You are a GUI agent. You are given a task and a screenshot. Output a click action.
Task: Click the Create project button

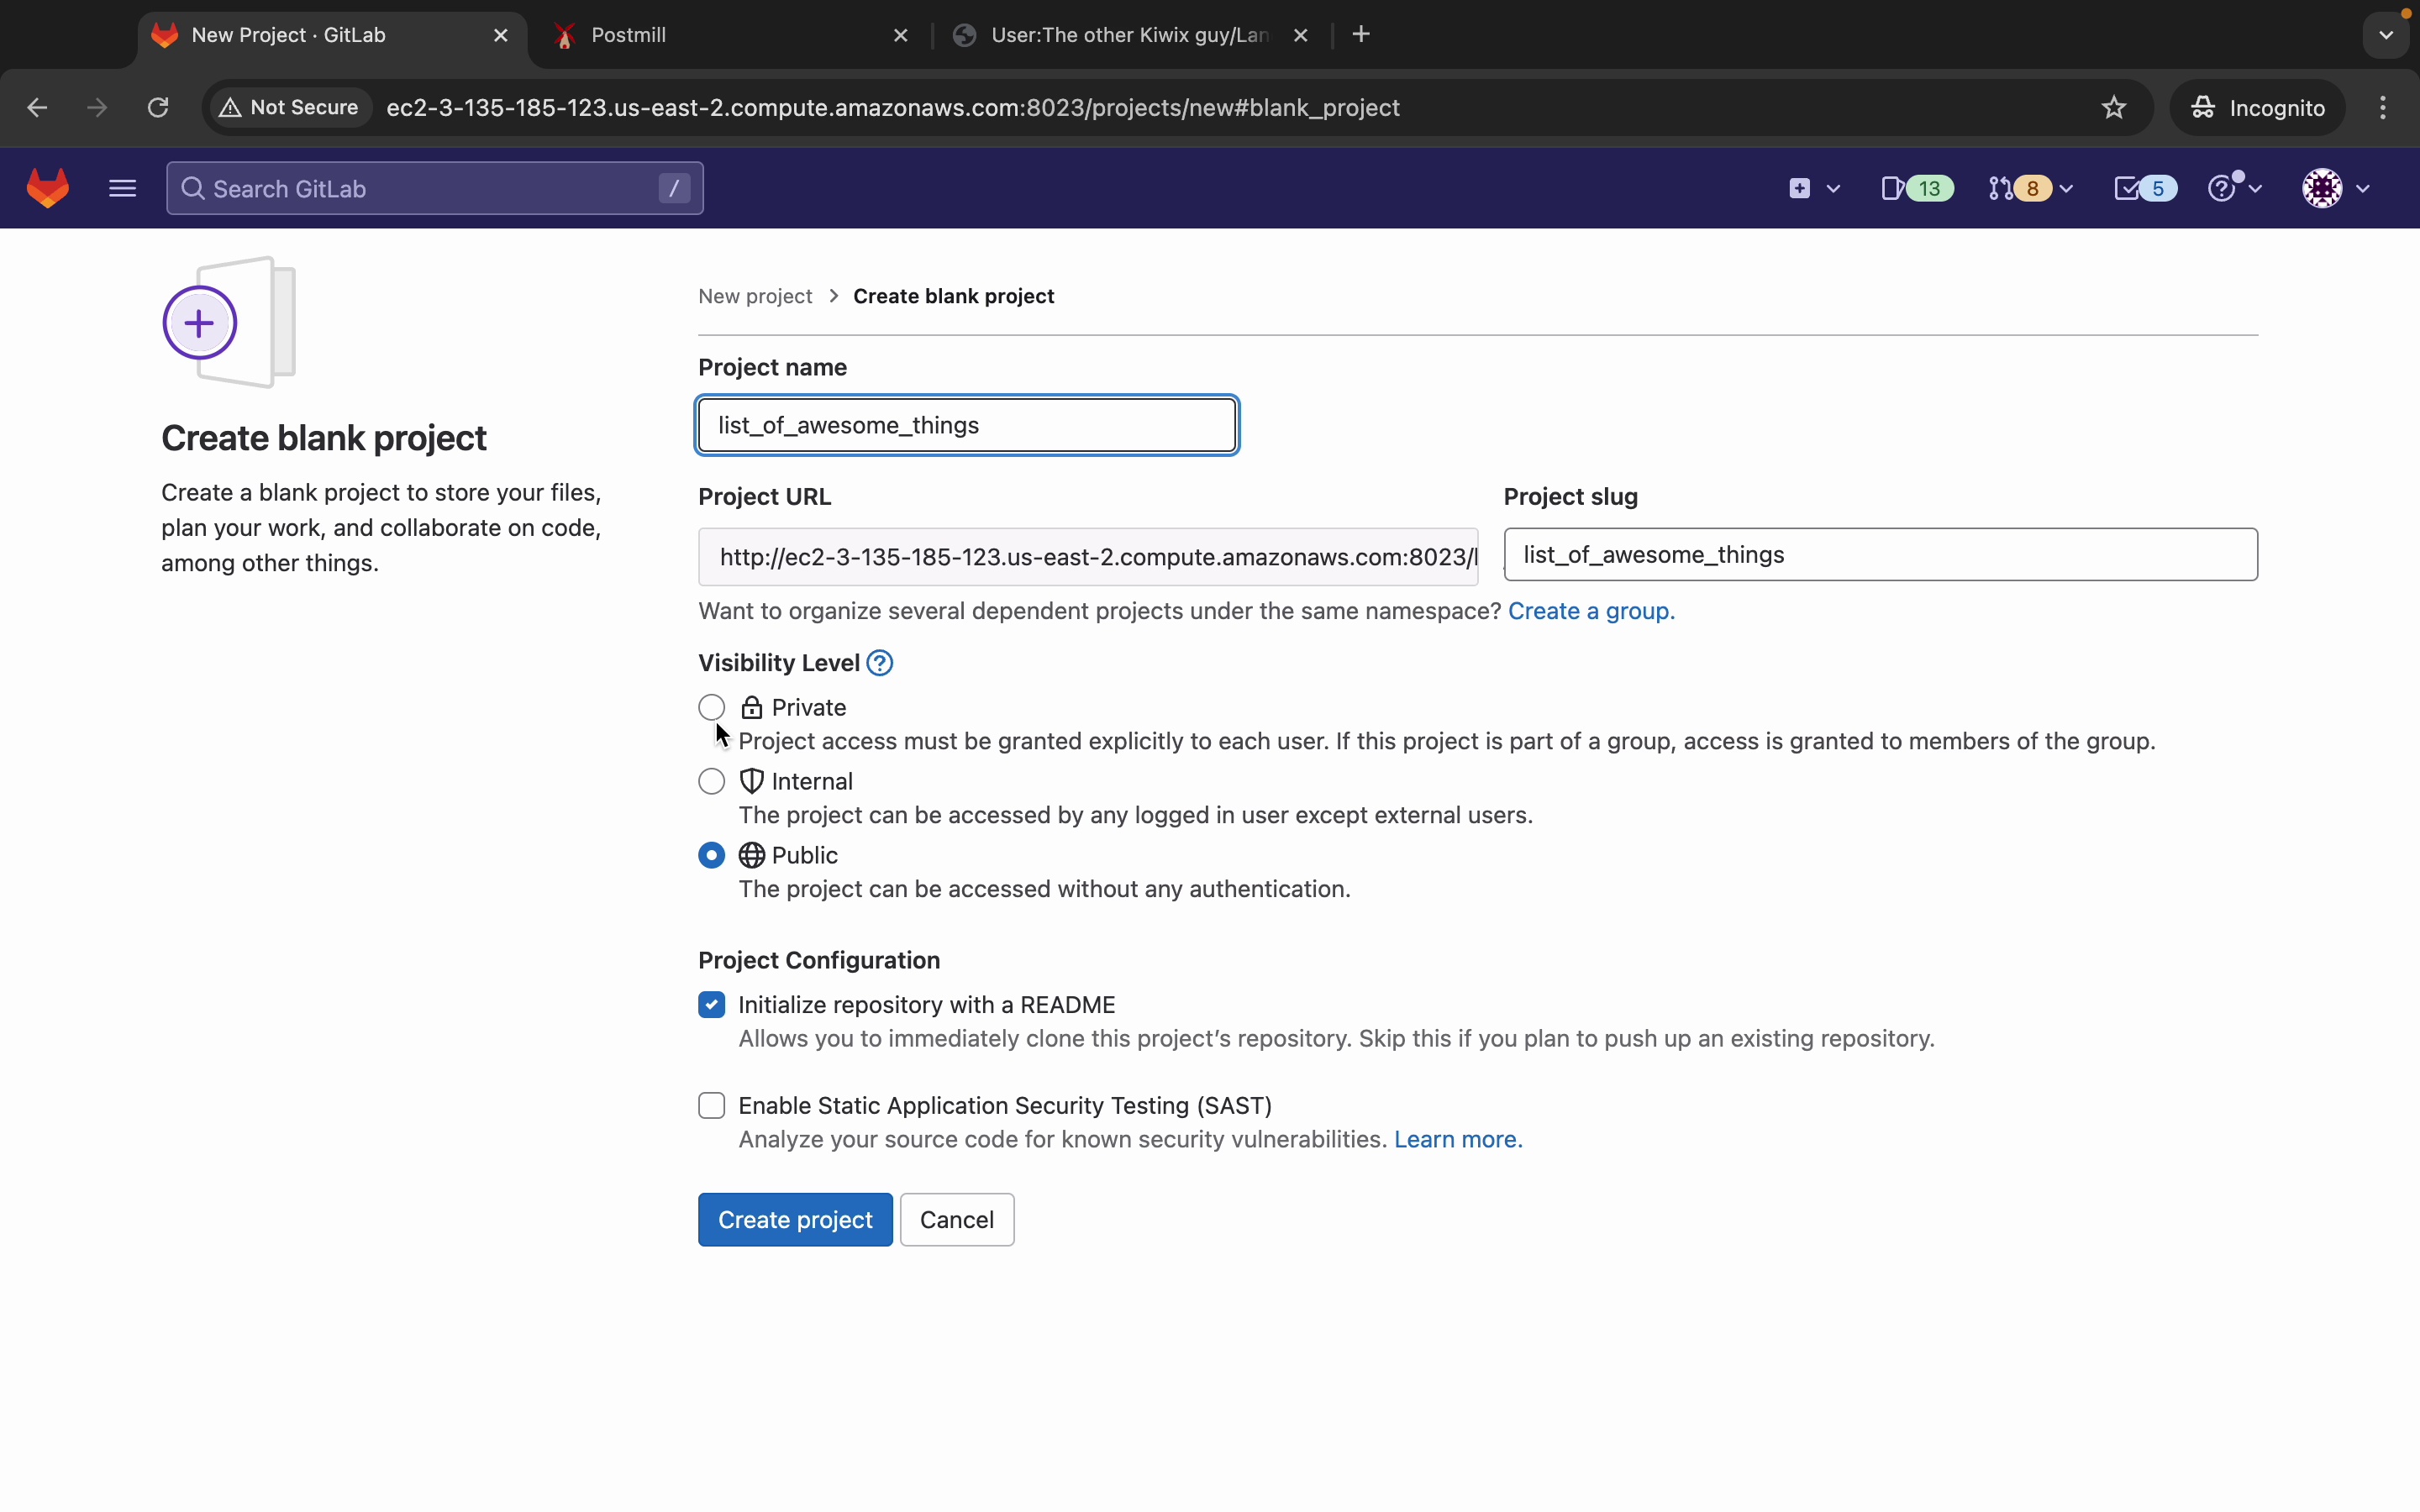(795, 1219)
